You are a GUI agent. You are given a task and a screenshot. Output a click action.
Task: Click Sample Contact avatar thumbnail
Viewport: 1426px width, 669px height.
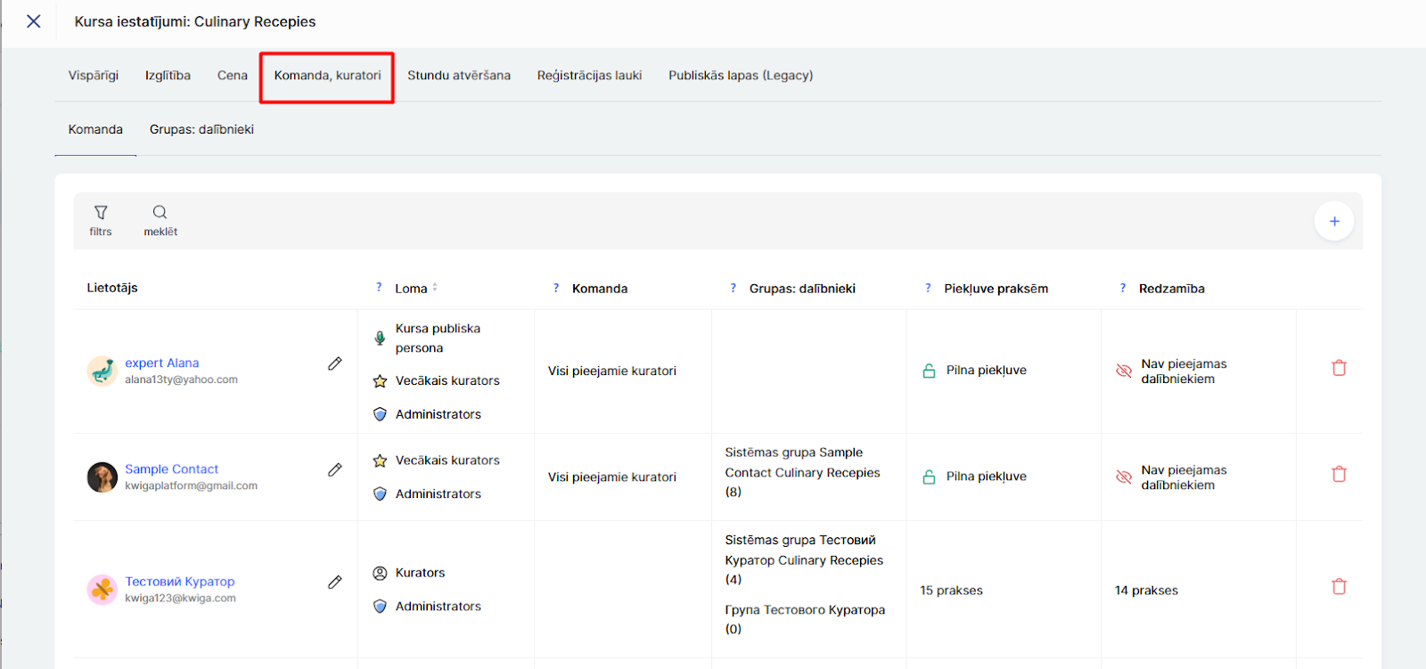coord(102,477)
